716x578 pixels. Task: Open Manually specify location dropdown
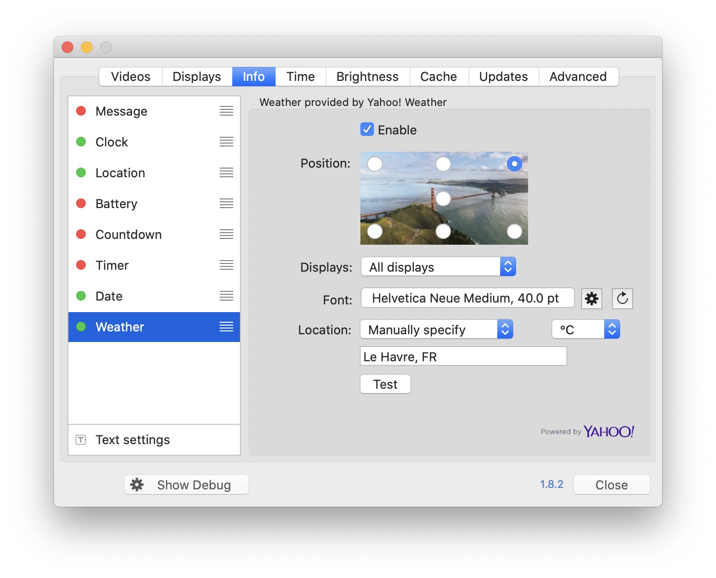pos(437,329)
